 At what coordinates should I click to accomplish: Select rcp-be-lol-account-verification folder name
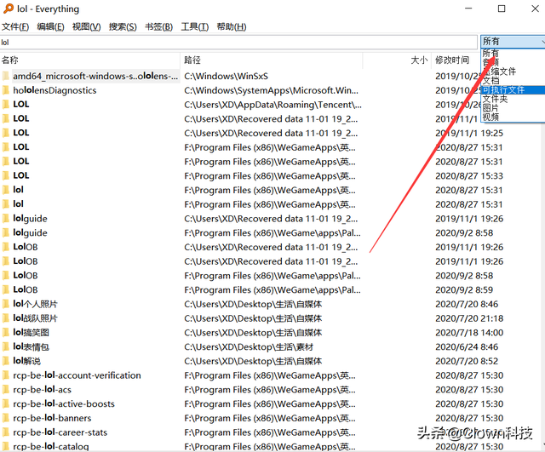coord(77,375)
